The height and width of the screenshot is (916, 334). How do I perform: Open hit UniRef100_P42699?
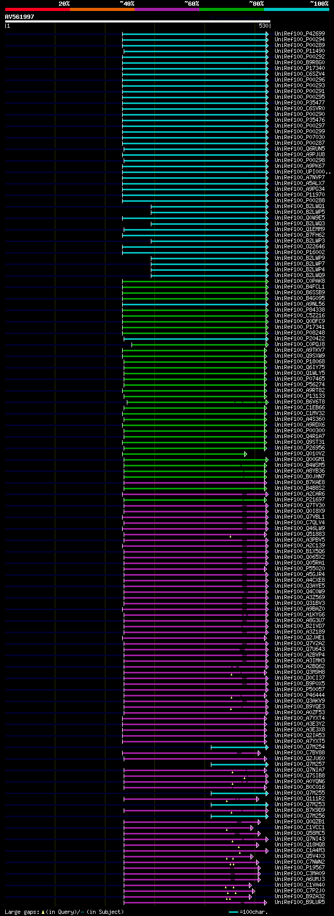300,34
